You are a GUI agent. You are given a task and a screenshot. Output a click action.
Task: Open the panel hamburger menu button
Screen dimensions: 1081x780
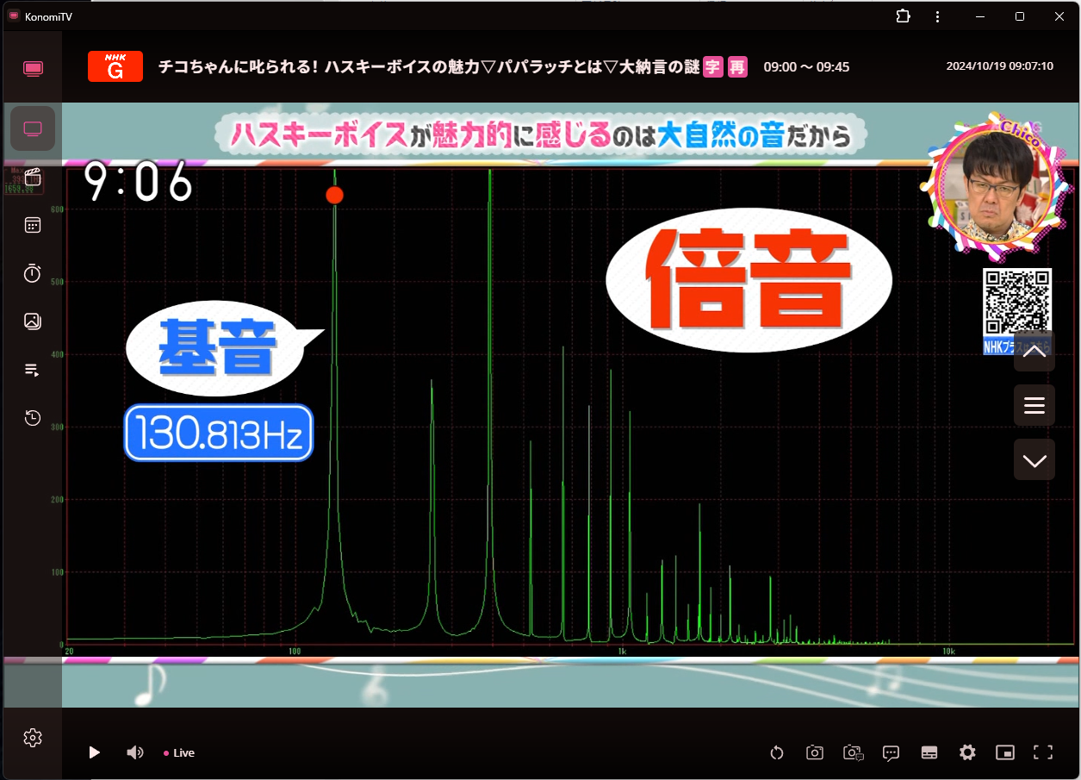pyautogui.click(x=1034, y=405)
